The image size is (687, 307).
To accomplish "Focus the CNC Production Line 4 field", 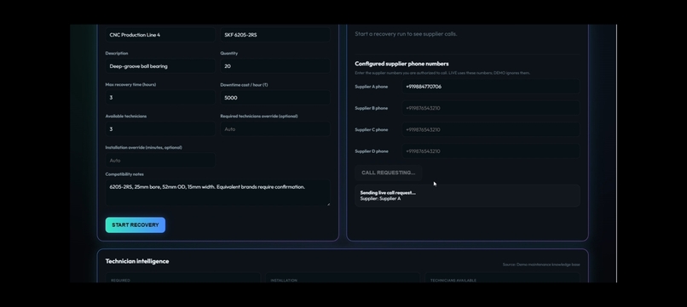I will pyautogui.click(x=160, y=35).
